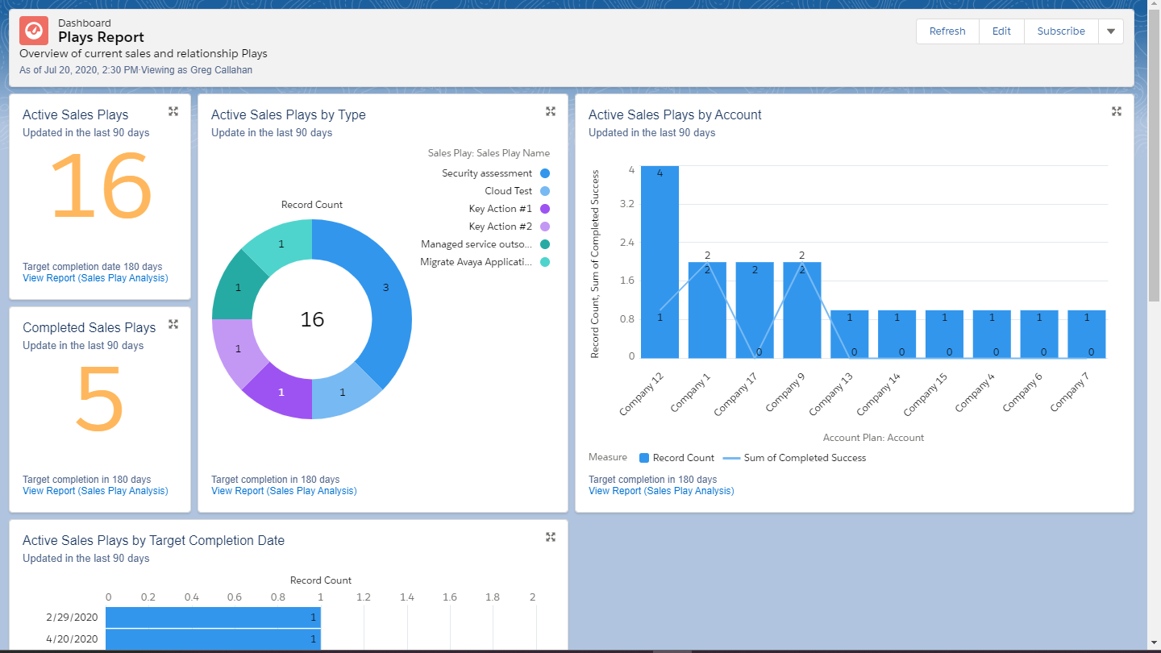1161x653 pixels.
Task: Open View Report link under donut chart
Action: coord(284,491)
